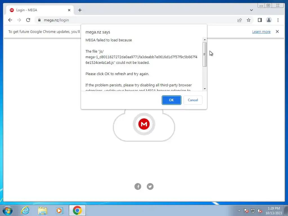
Task: Open the MEGA Twitter page icon
Action: [x=150, y=186]
